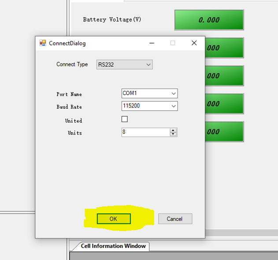The height and width of the screenshot is (260, 278).
Task: Click the Battery Voltage(V) label
Action: pyautogui.click(x=112, y=19)
